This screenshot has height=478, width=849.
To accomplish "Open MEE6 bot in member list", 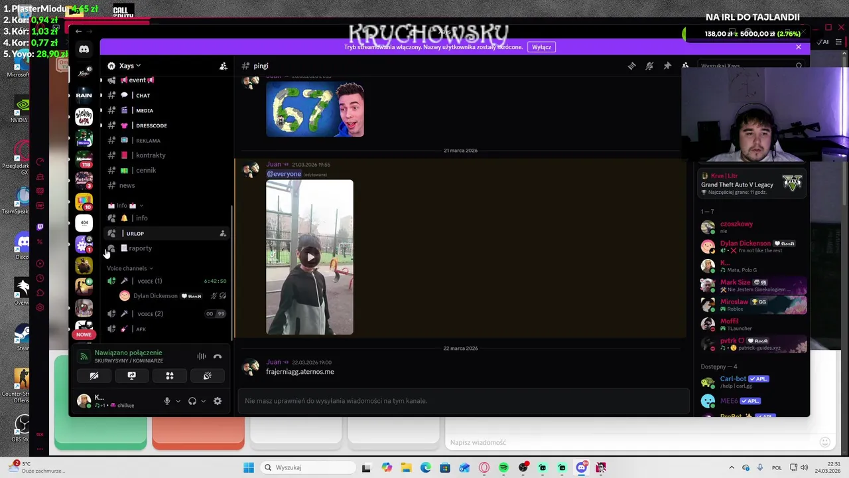I will pyautogui.click(x=753, y=401).
